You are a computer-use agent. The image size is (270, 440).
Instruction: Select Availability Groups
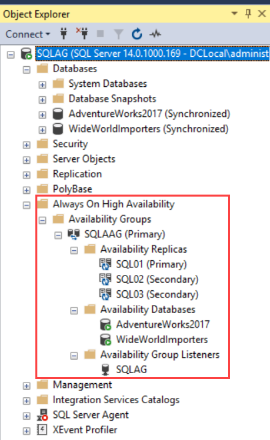point(110,219)
